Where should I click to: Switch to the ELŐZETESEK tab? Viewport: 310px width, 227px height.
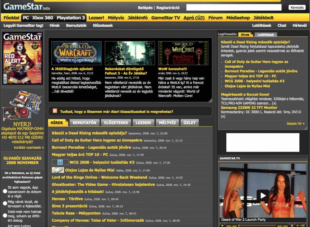(x=116, y=123)
